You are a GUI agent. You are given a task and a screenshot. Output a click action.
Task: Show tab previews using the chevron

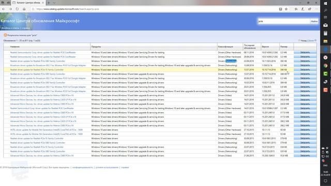[x=54, y=3]
